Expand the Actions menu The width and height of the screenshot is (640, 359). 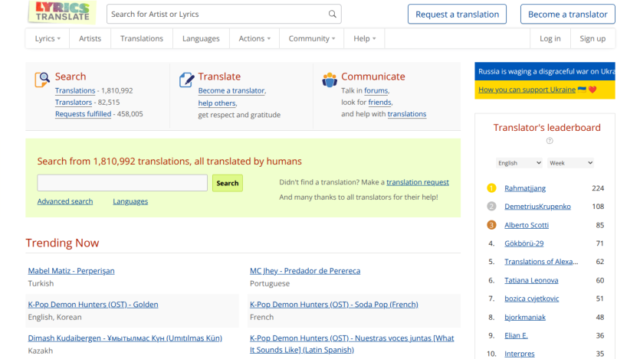coord(254,38)
